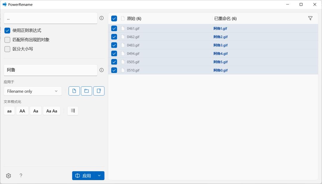The height and width of the screenshot is (184, 322).
Task: Expand the chevron next to 应用 button
Action: pos(99,176)
